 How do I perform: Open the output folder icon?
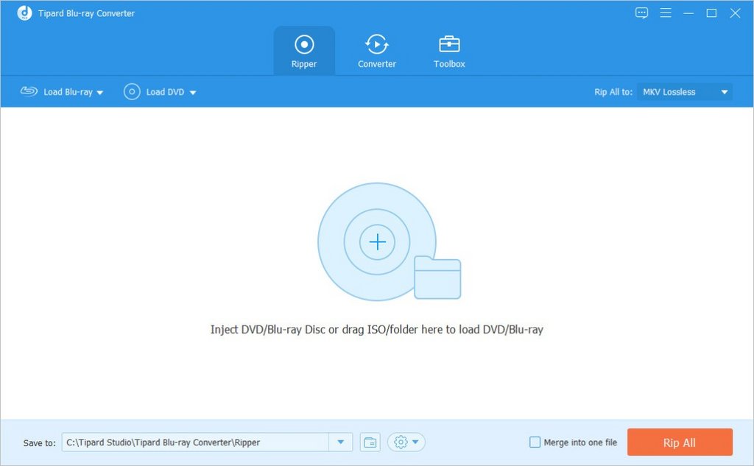click(370, 442)
